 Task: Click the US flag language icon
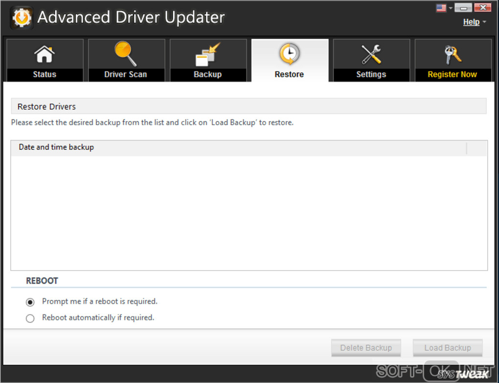click(441, 8)
